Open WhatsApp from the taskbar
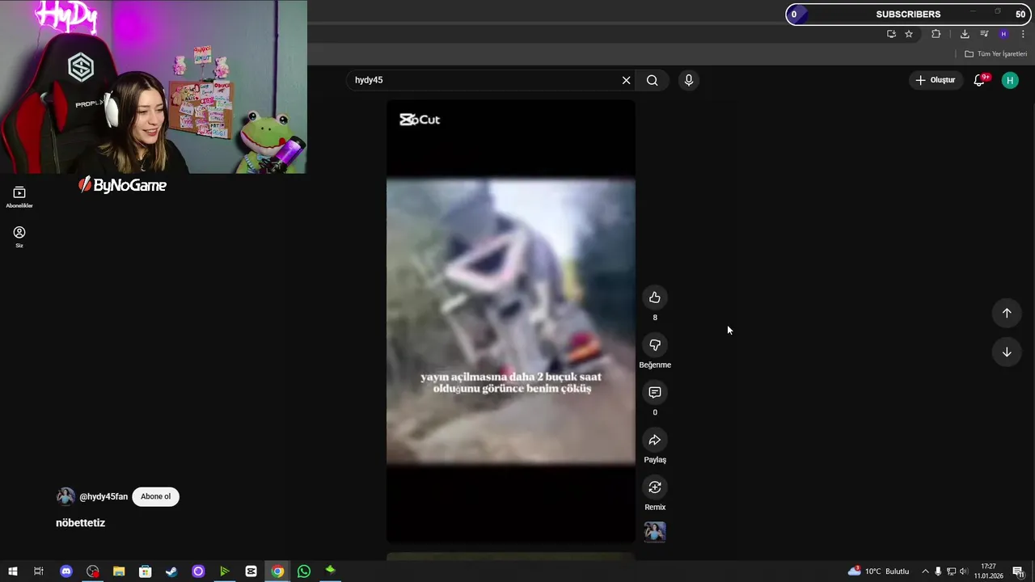The image size is (1035, 582). click(304, 571)
